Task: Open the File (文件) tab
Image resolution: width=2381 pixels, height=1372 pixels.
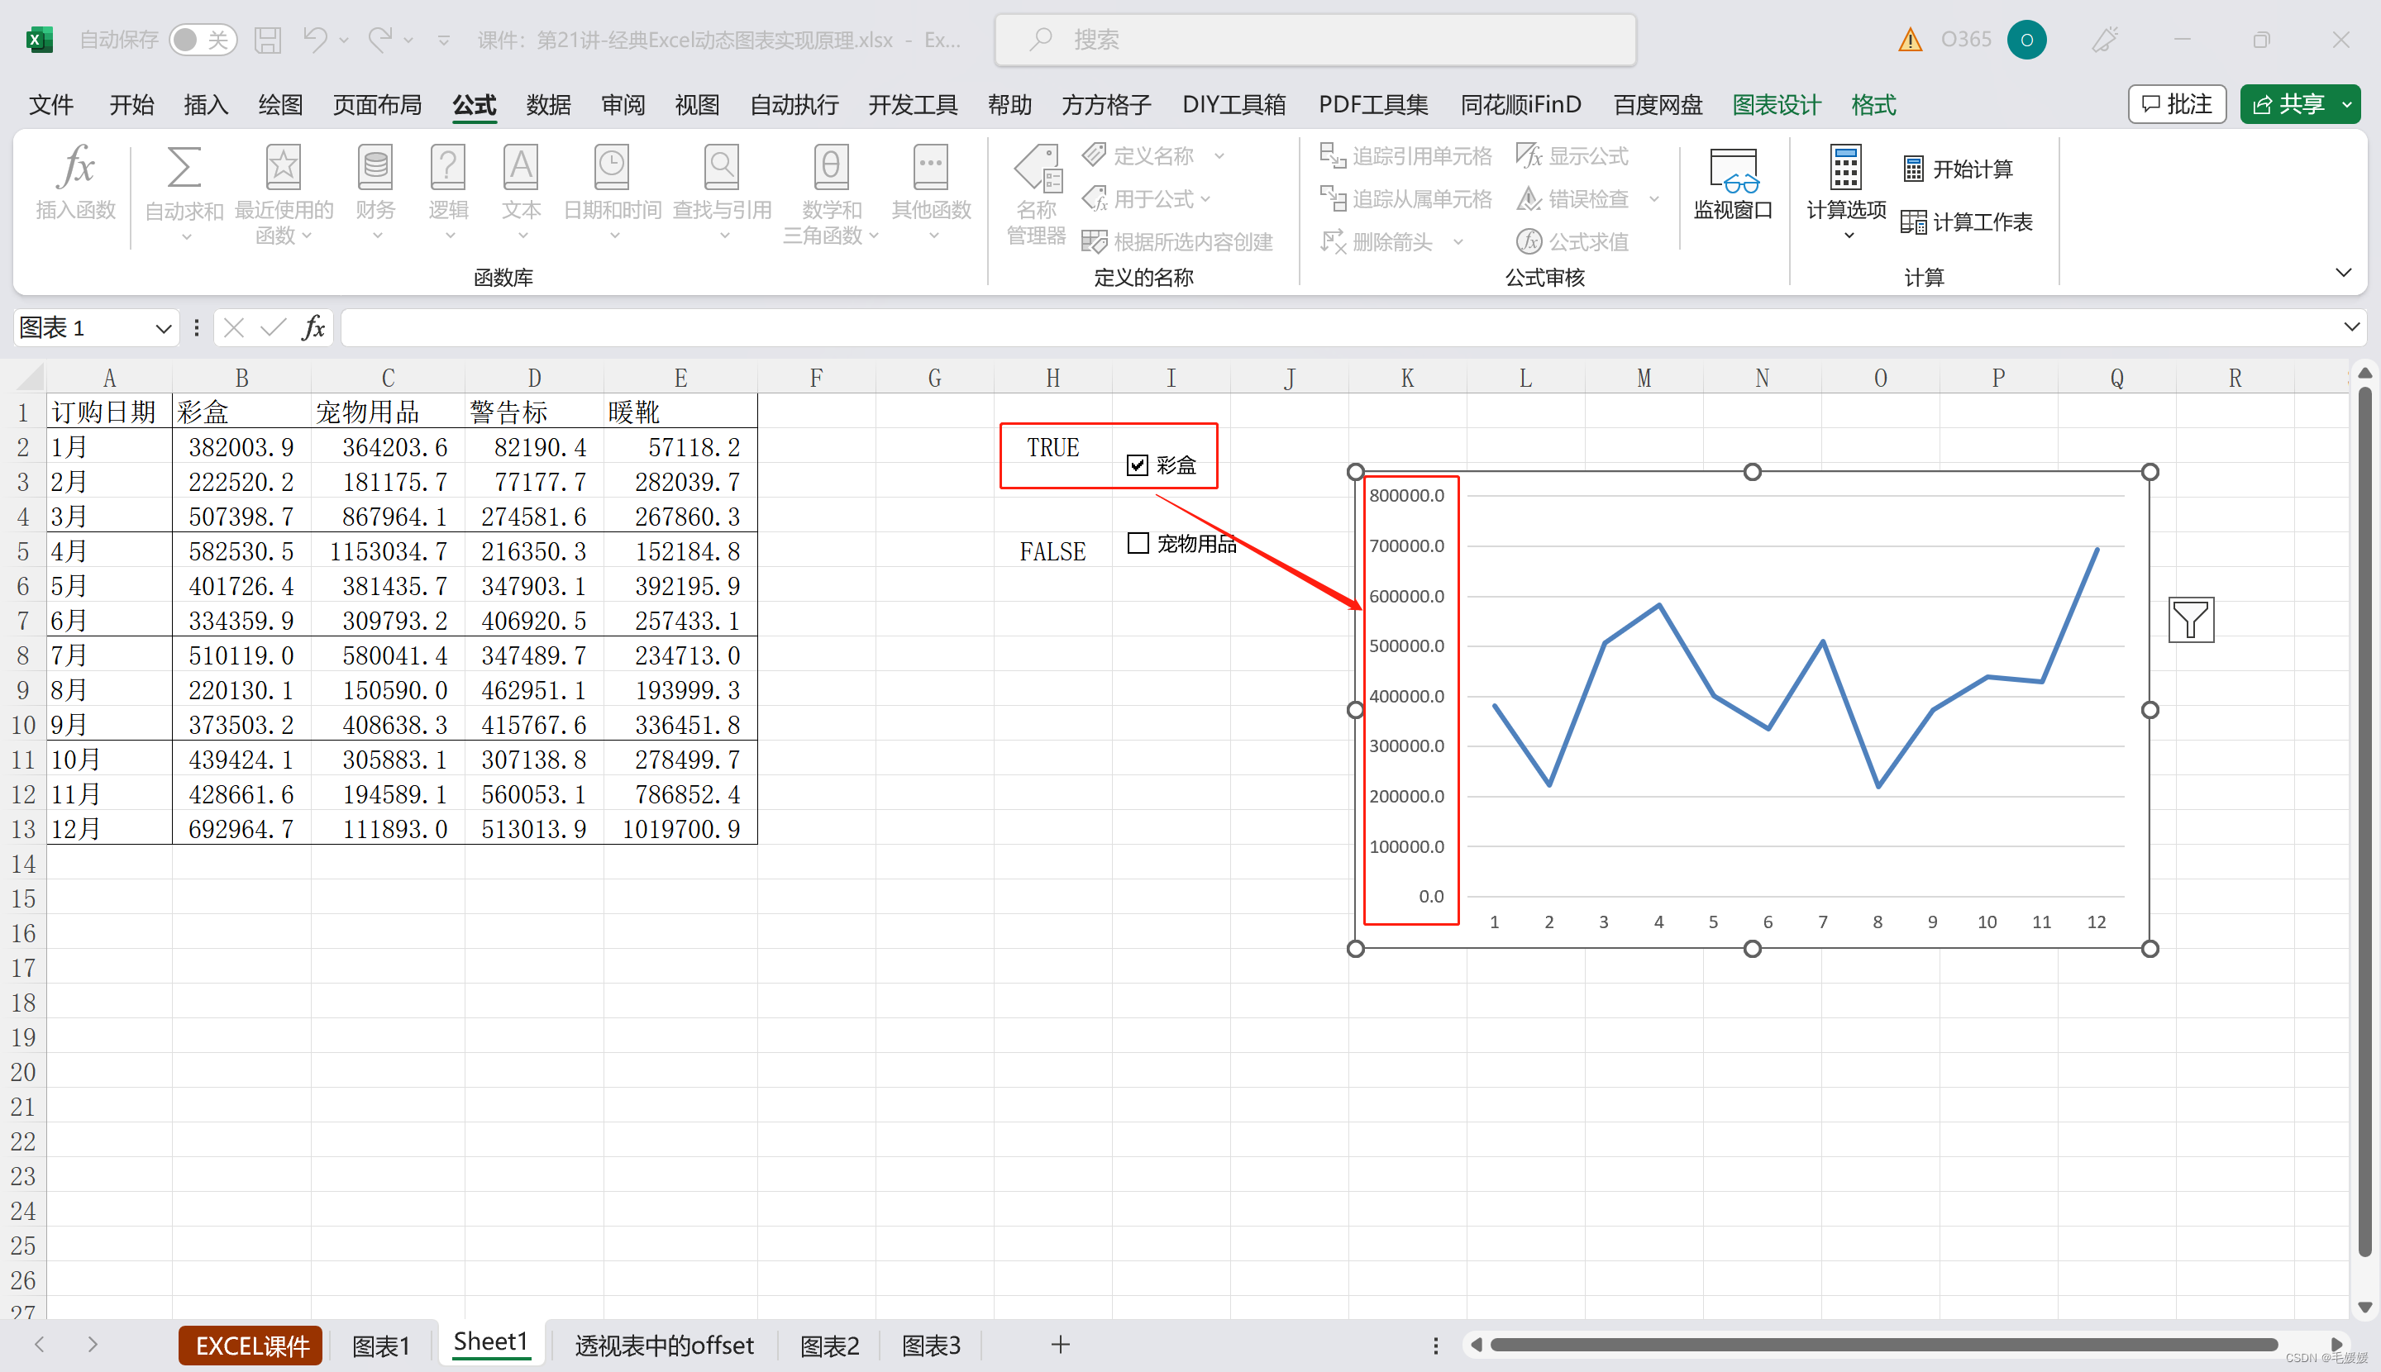Action: [51, 105]
